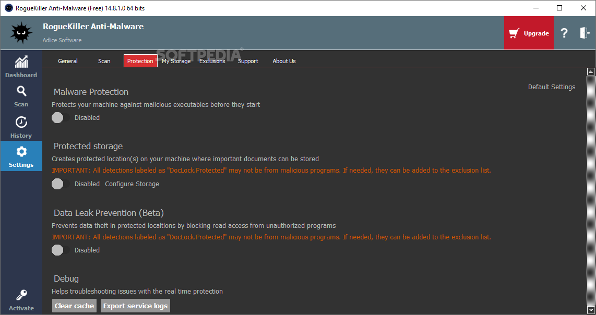
Task: Switch to the Scan settings tab
Action: click(x=104, y=61)
